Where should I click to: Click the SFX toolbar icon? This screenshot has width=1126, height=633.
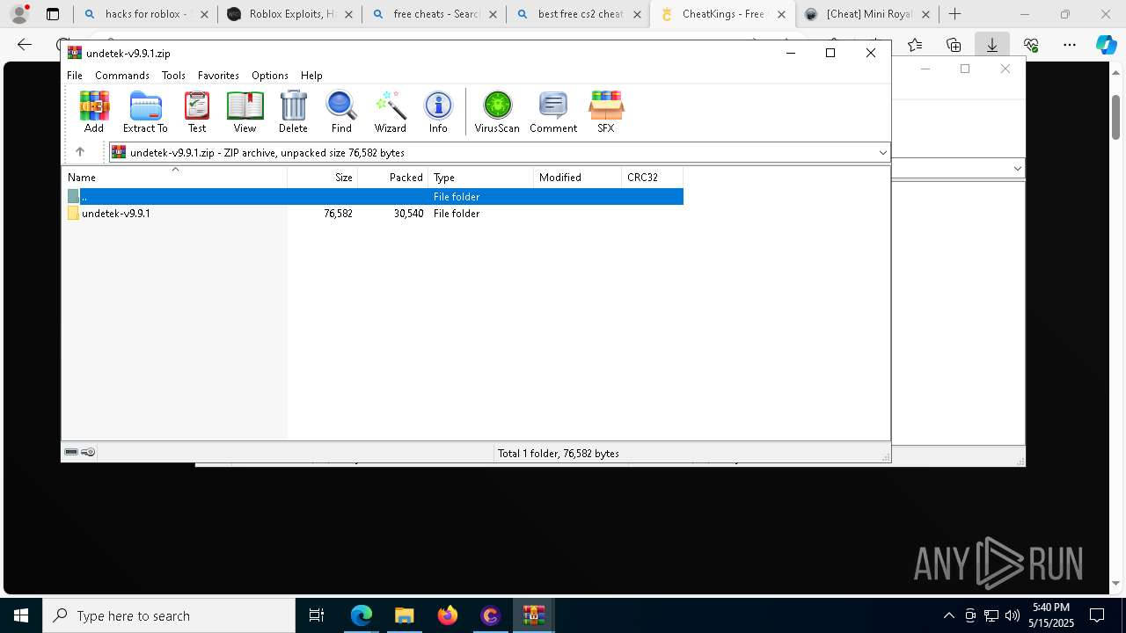coord(606,112)
